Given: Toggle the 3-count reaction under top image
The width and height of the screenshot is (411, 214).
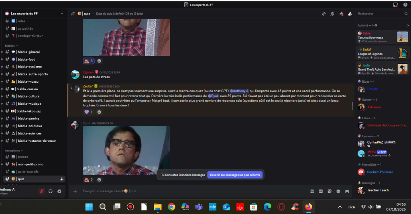Looking at the screenshot, I should click(x=89, y=61).
